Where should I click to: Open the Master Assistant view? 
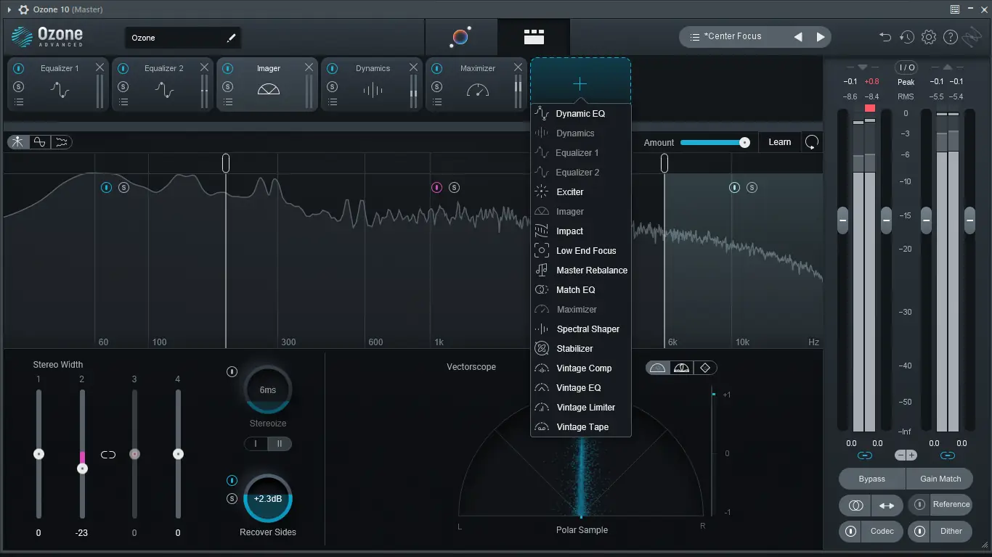(x=460, y=37)
